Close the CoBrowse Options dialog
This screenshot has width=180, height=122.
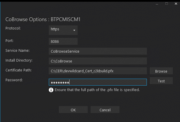pyautogui.click(x=176, y=4)
